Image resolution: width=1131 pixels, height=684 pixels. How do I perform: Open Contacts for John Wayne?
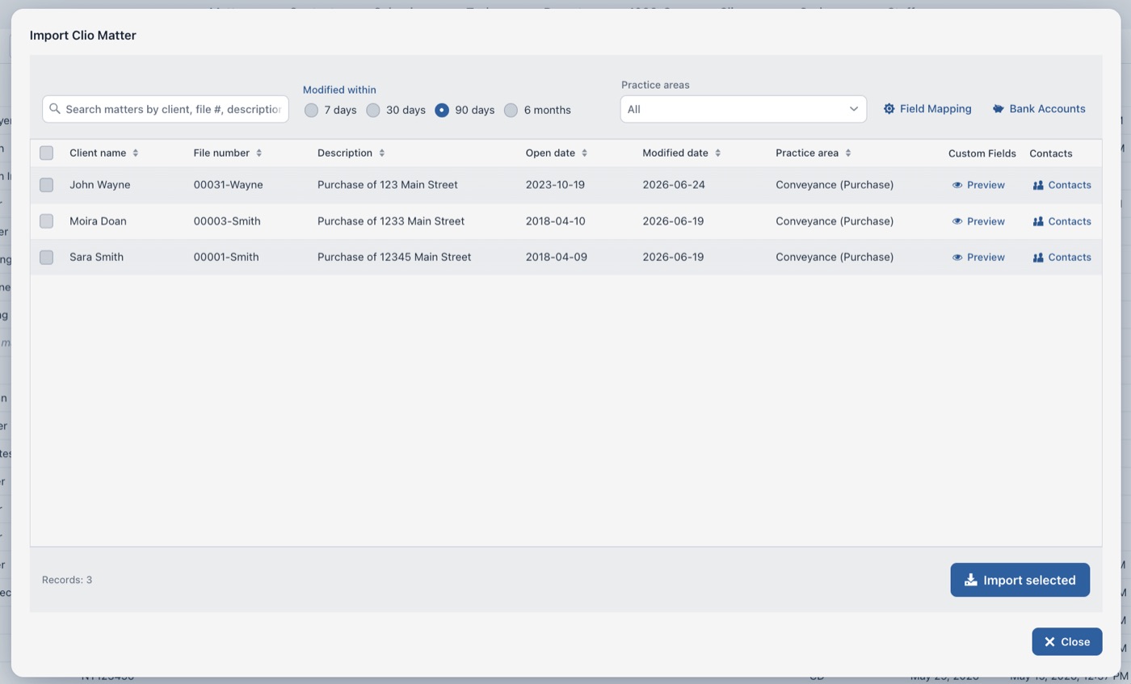[x=1062, y=185]
